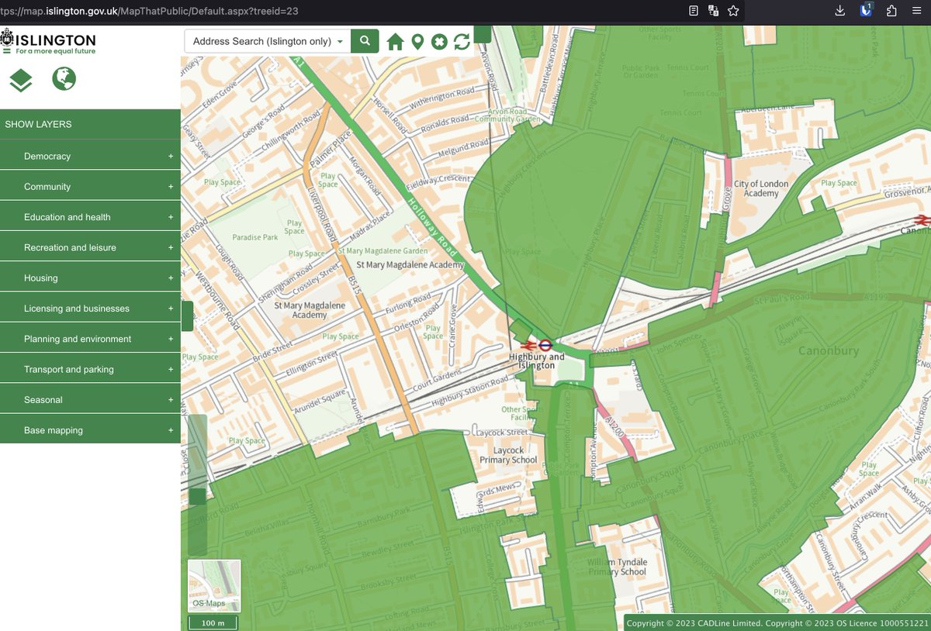Open browser extensions puzzle icon
This screenshot has width=931, height=631.
[x=891, y=11]
